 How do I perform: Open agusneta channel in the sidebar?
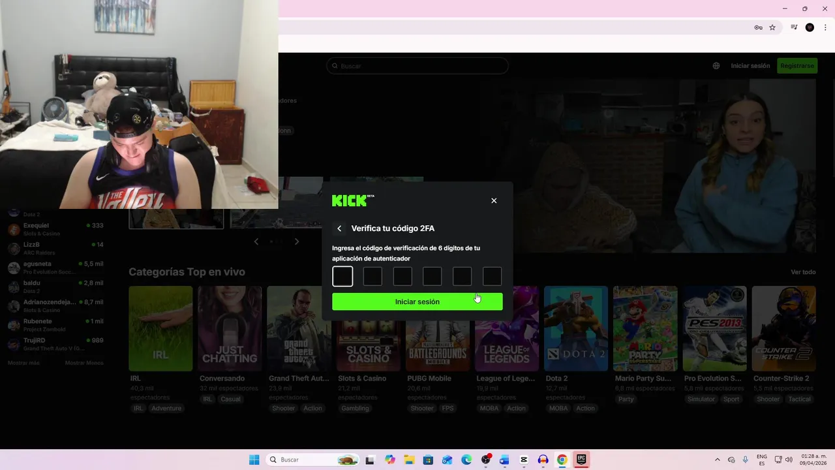coord(55,268)
